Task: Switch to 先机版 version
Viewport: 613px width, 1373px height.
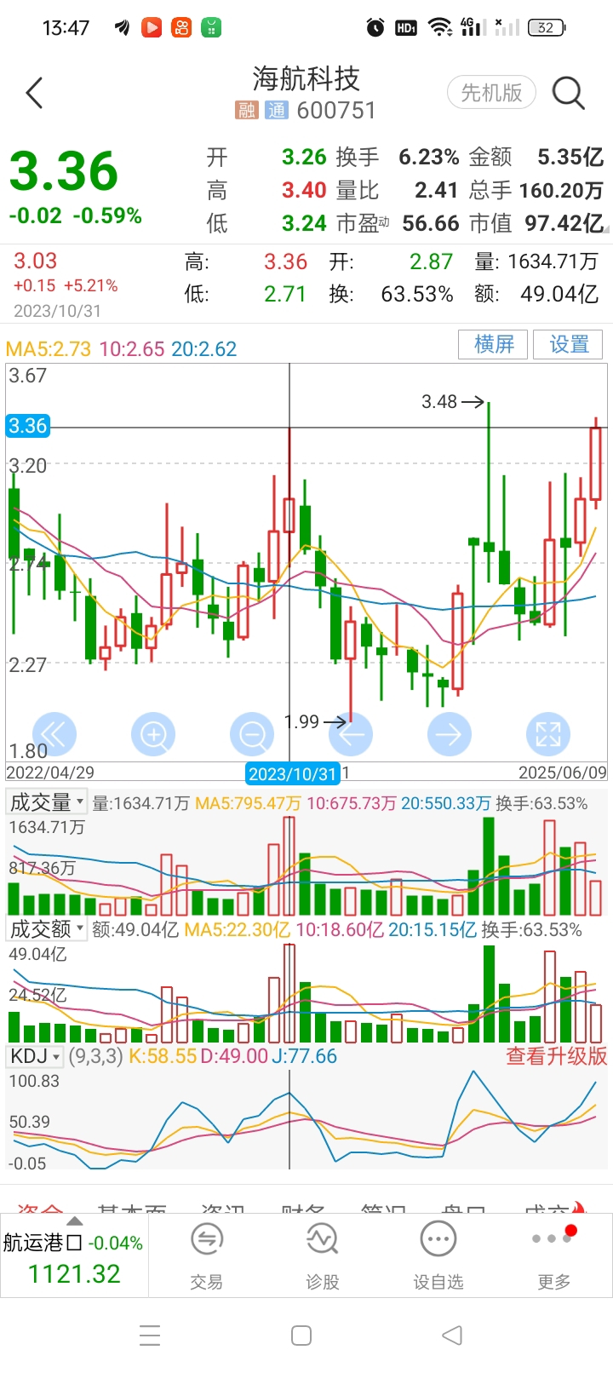Action: [x=491, y=93]
